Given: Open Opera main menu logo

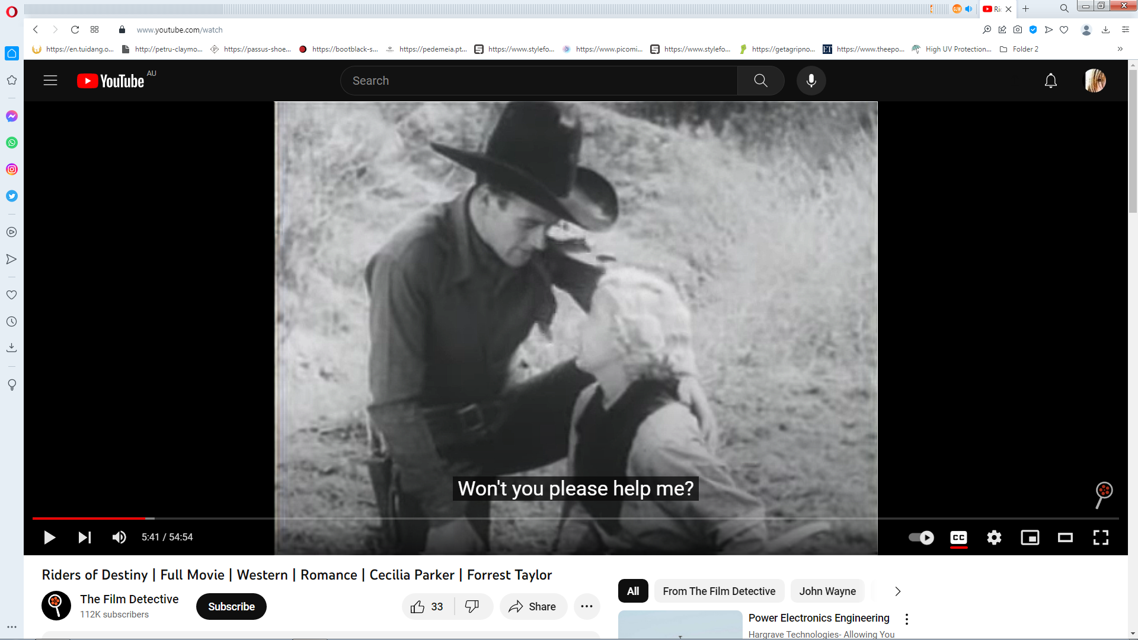Looking at the screenshot, I should pyautogui.click(x=12, y=12).
